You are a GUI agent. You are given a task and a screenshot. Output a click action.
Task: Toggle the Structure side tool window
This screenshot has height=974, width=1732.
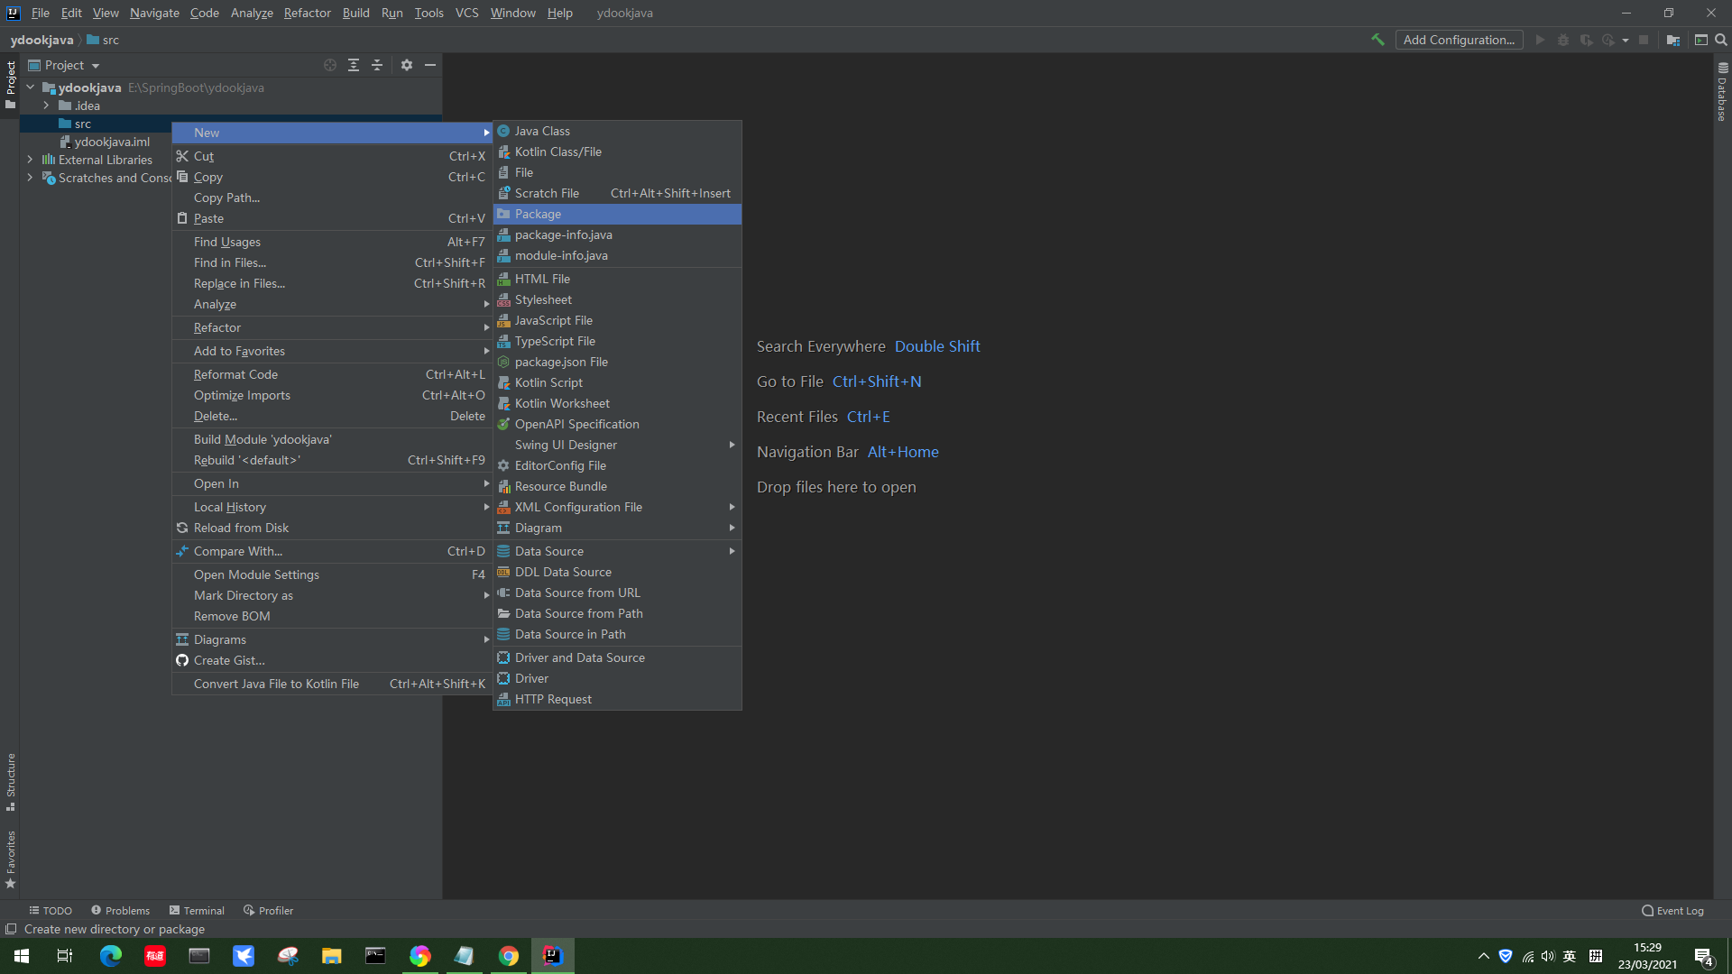(x=11, y=781)
